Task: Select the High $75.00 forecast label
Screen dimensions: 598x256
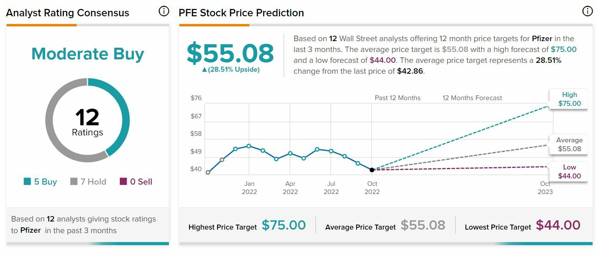Action: [569, 99]
